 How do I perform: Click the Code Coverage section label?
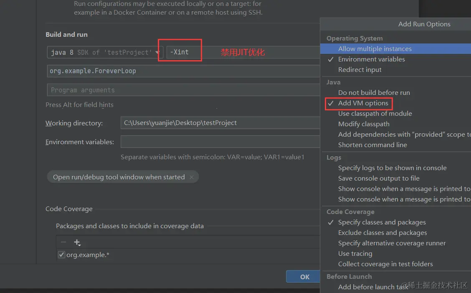coord(69,209)
